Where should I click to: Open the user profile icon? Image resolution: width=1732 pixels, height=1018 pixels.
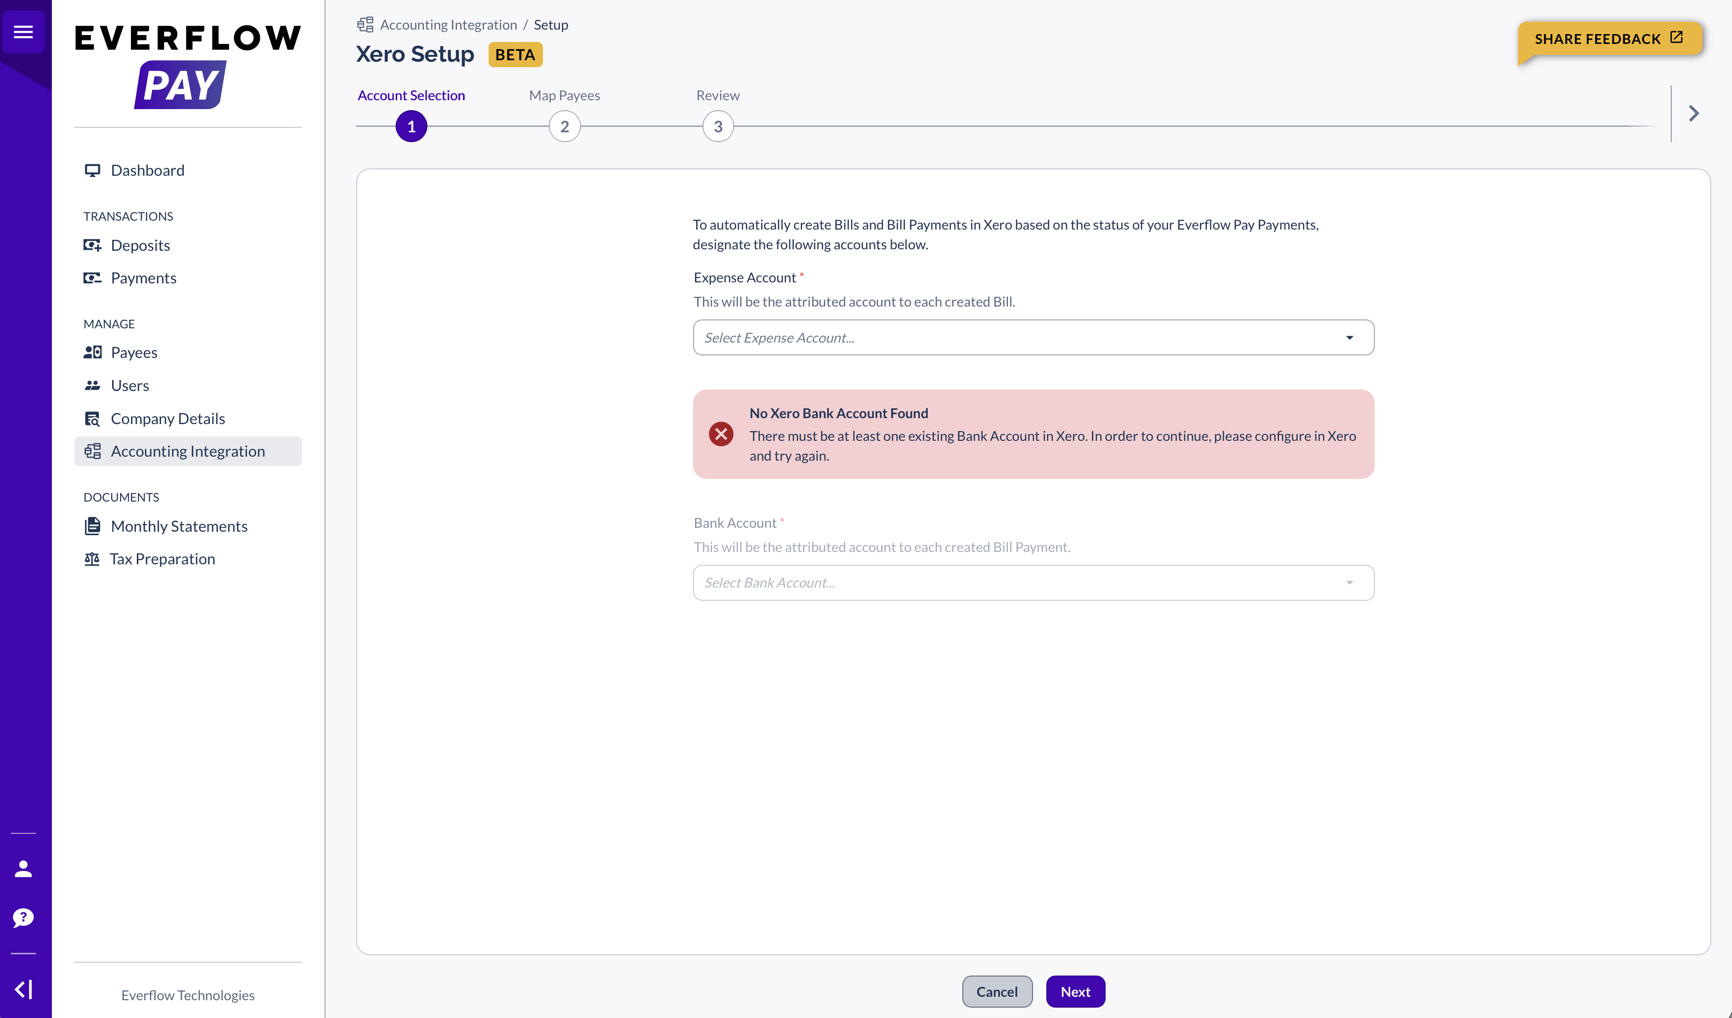[23, 869]
